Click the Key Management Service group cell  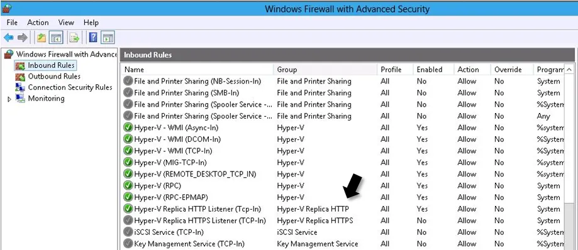point(318,244)
